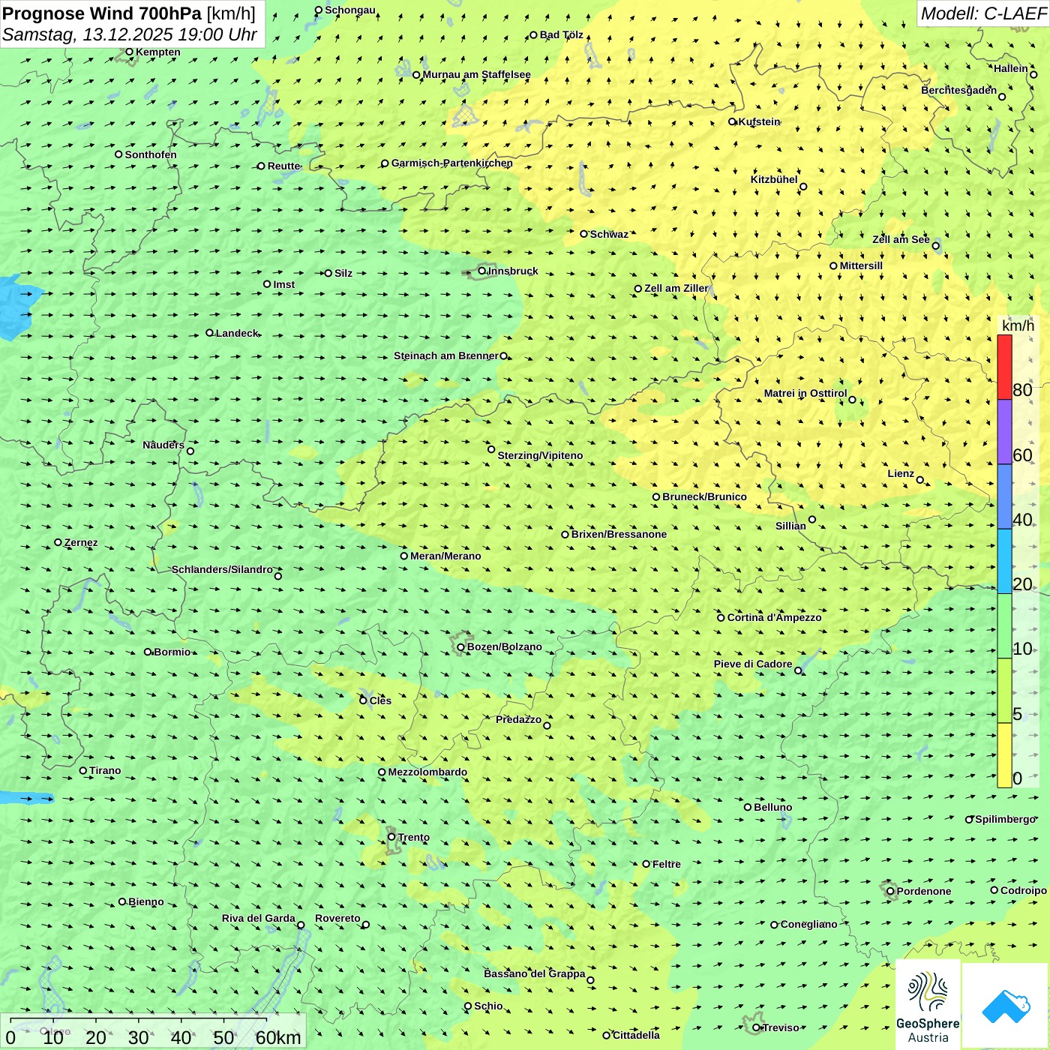Screen dimensions: 1050x1050
Task: Click the Predazzo label
Action: click(x=518, y=719)
